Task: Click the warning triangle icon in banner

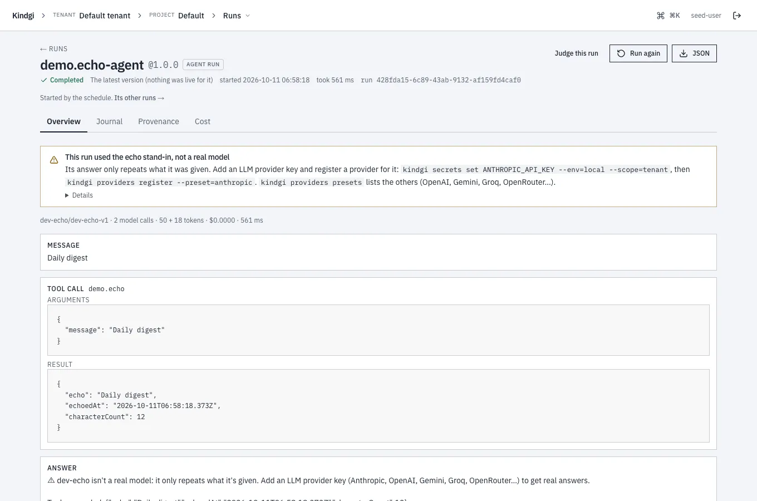Action: click(x=54, y=160)
